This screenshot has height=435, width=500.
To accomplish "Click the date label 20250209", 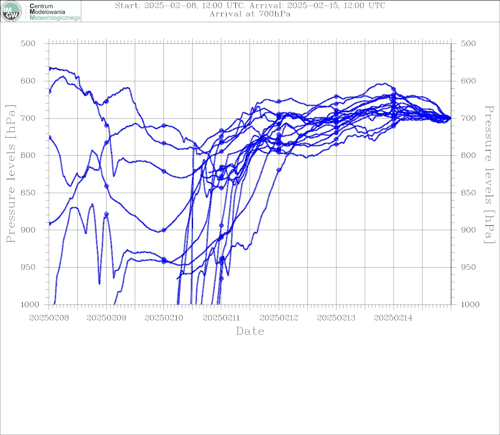I will [106, 318].
